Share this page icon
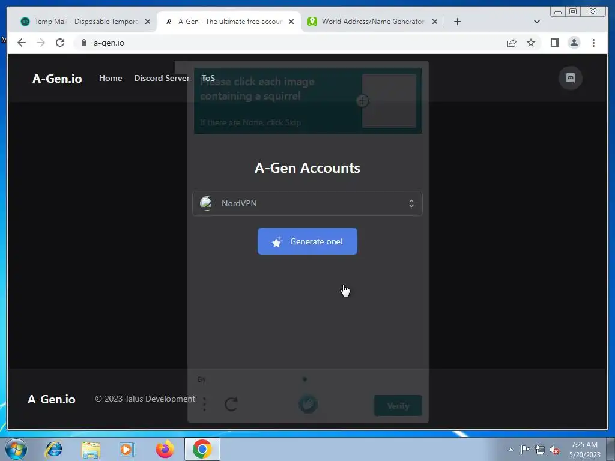The width and height of the screenshot is (615, 461). coord(512,43)
